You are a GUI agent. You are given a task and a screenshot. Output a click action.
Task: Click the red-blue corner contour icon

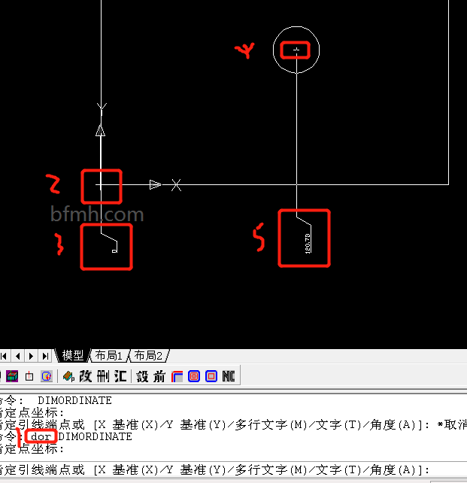coord(177,376)
